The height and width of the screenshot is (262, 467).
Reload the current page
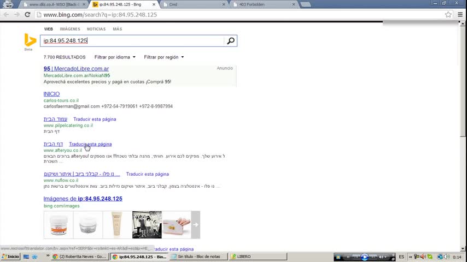point(27,15)
